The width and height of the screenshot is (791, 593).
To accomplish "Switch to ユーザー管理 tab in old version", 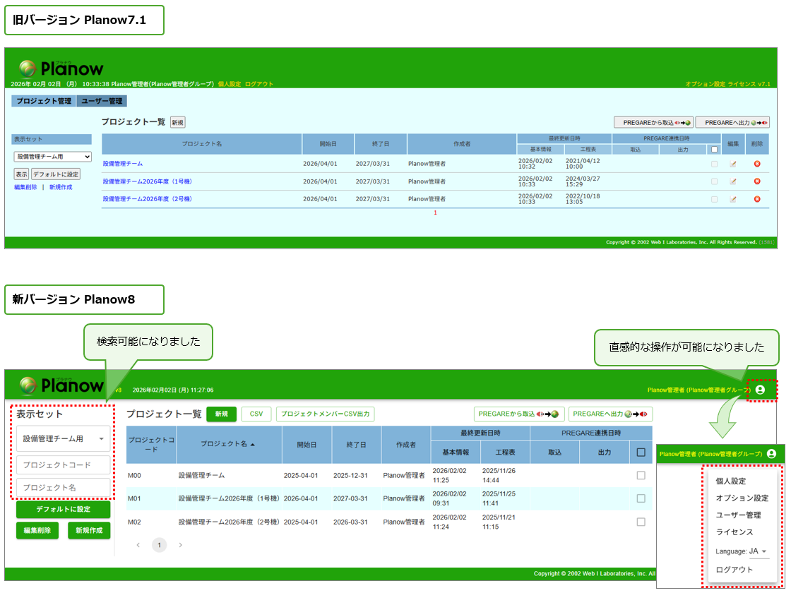I will [102, 101].
